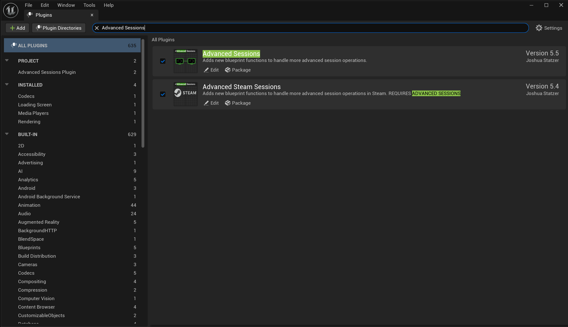
Task: Collapse the BUILT-IN category
Action: coord(7,134)
